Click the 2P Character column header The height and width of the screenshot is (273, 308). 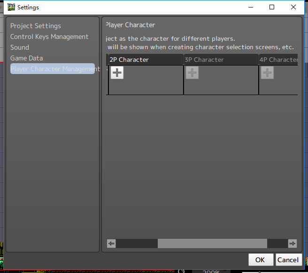click(146, 59)
